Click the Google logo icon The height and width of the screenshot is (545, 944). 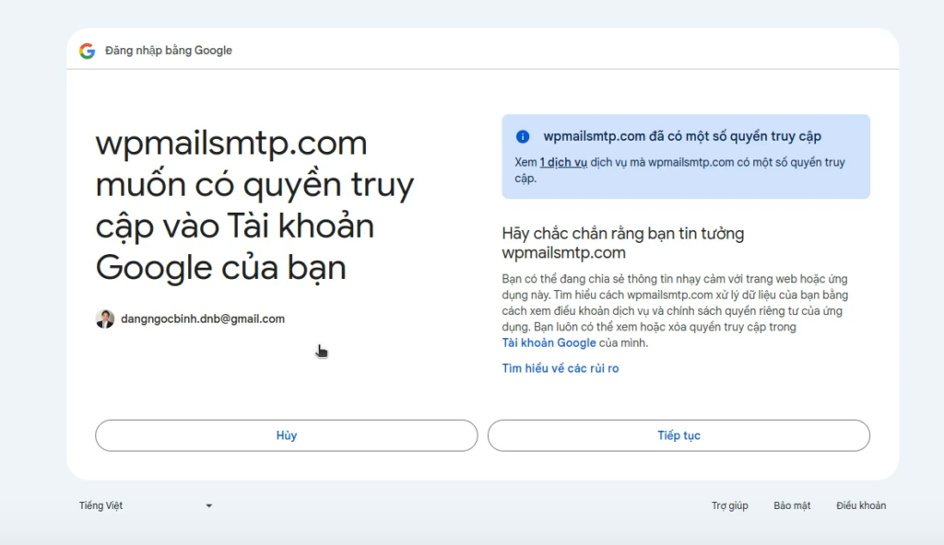coord(88,51)
